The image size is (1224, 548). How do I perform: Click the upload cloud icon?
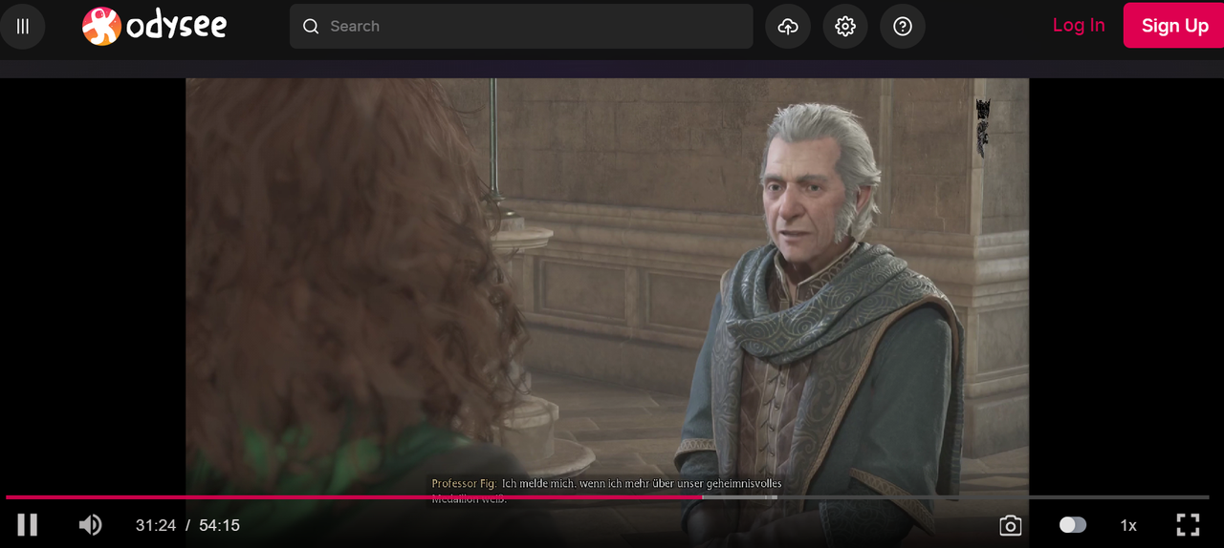pos(788,26)
